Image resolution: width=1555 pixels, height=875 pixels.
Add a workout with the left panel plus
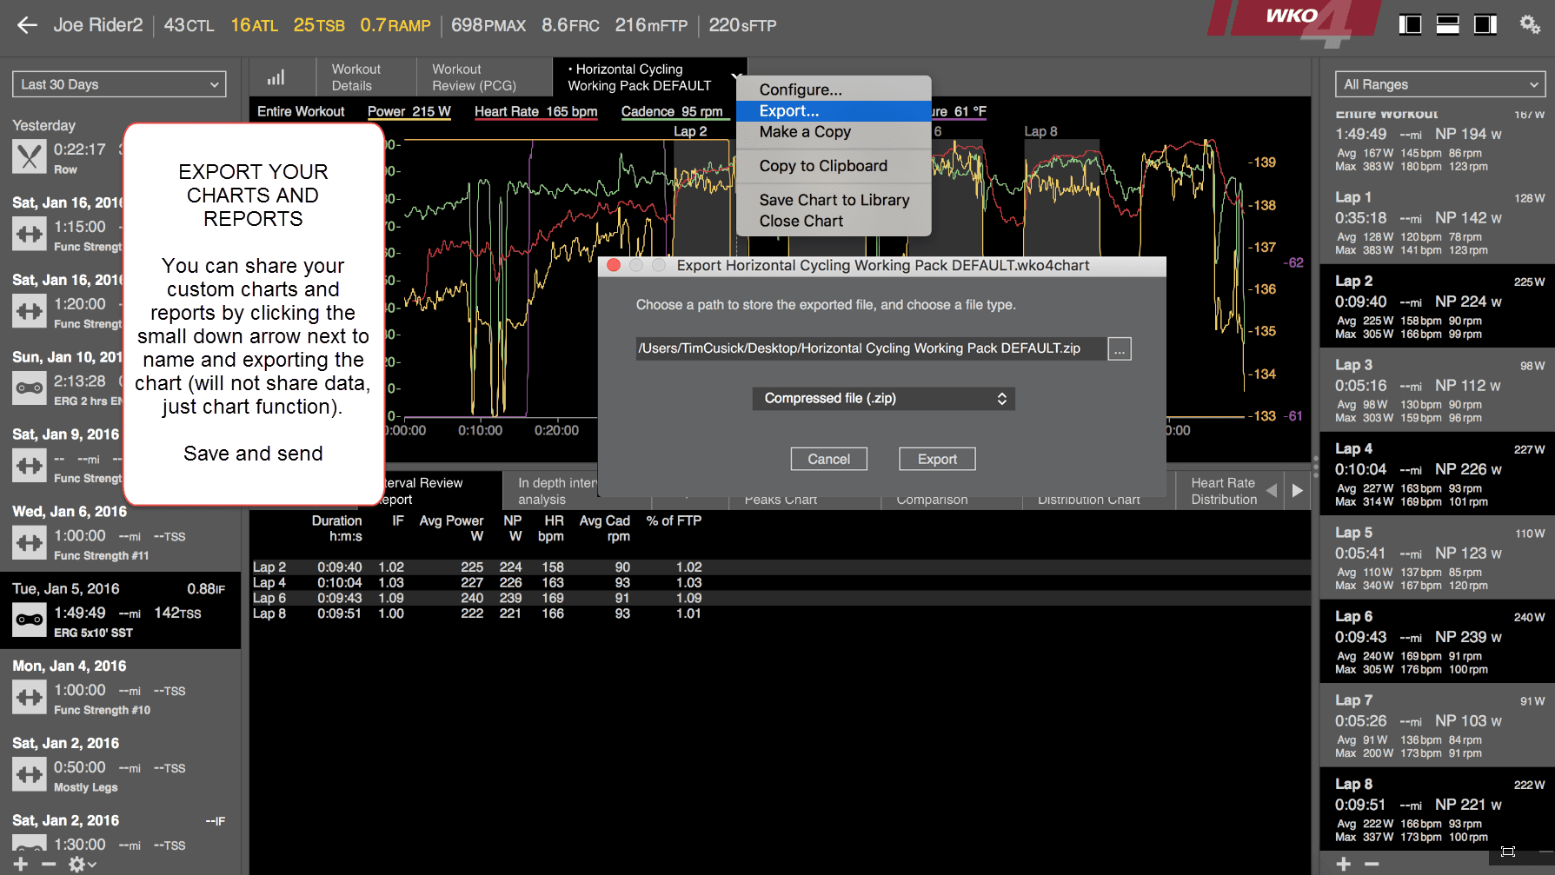click(22, 865)
